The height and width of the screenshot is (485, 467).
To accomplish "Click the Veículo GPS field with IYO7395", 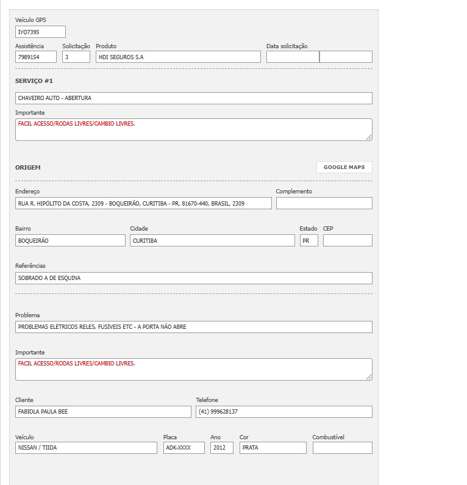I will [x=40, y=32].
